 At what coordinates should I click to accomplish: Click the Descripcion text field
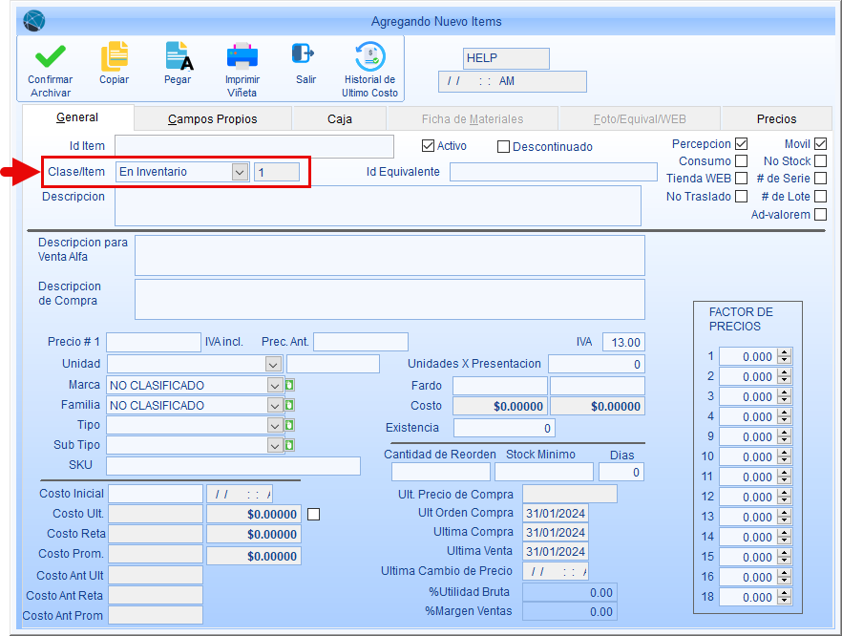(377, 205)
